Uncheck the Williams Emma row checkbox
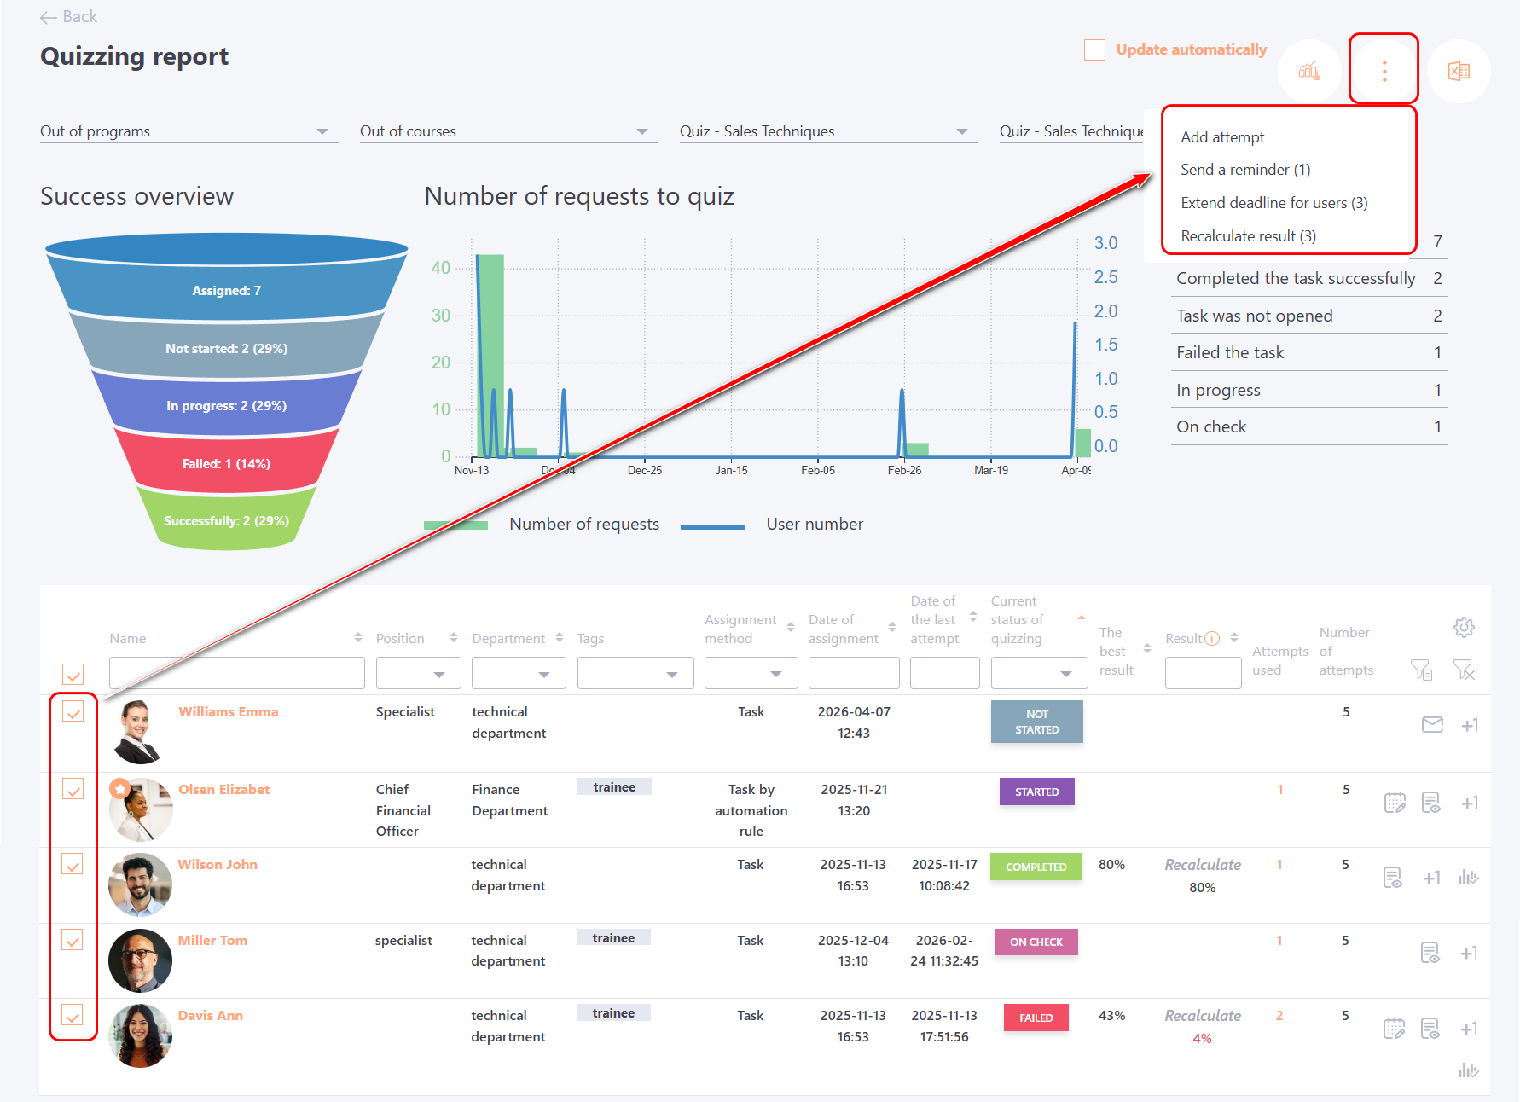Viewport: 1520px width, 1102px height. coord(73,712)
